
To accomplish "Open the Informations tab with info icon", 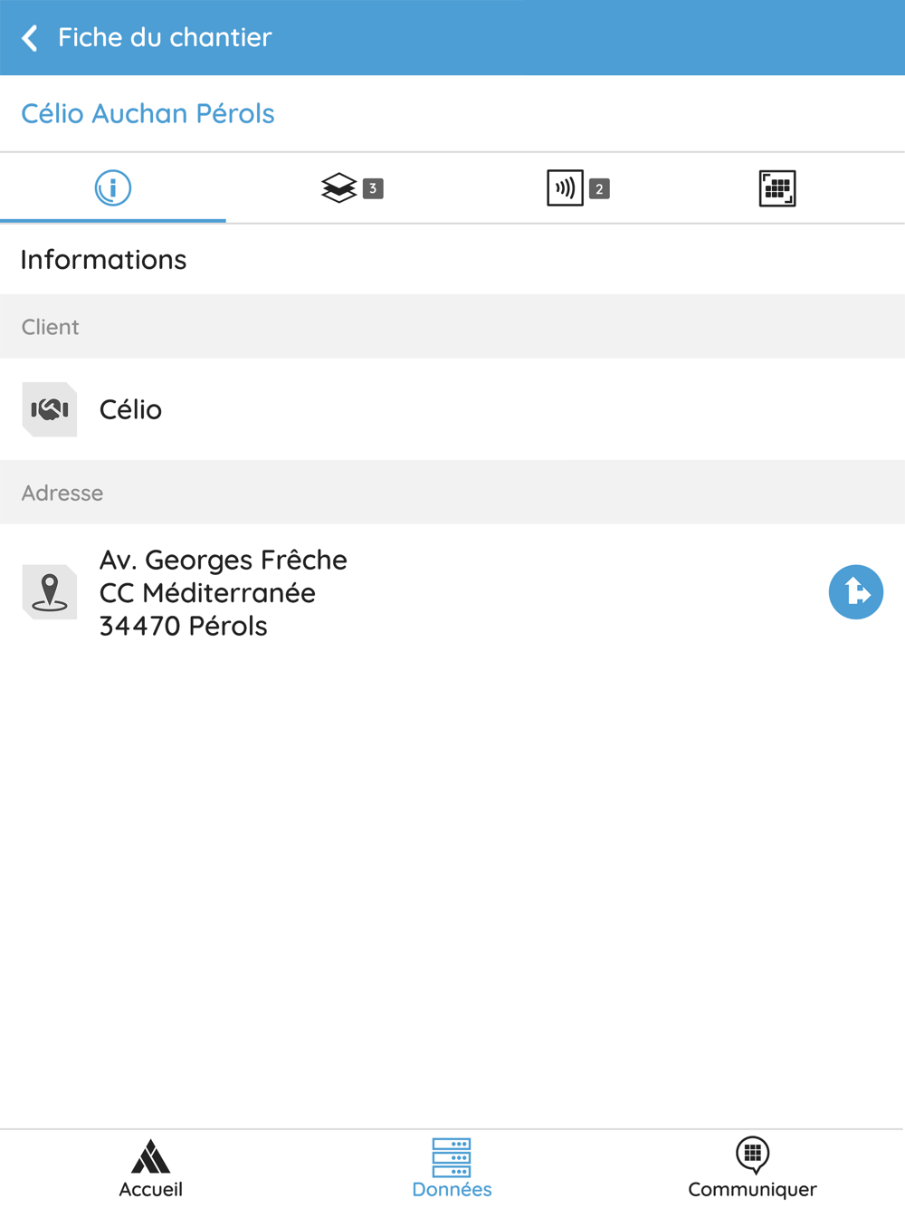I will point(113,188).
